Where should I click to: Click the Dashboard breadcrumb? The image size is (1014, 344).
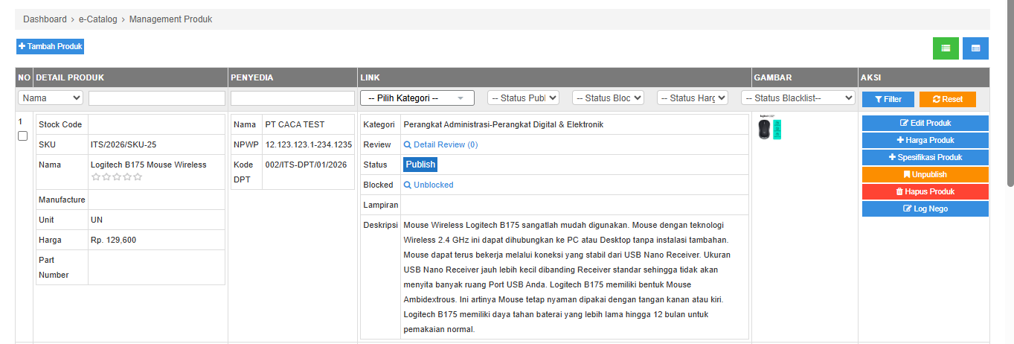tap(45, 19)
